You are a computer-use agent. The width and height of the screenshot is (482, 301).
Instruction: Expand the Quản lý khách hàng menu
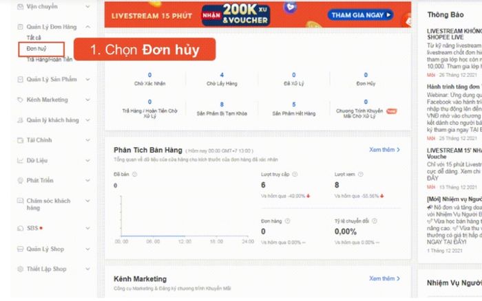pyautogui.click(x=87, y=120)
